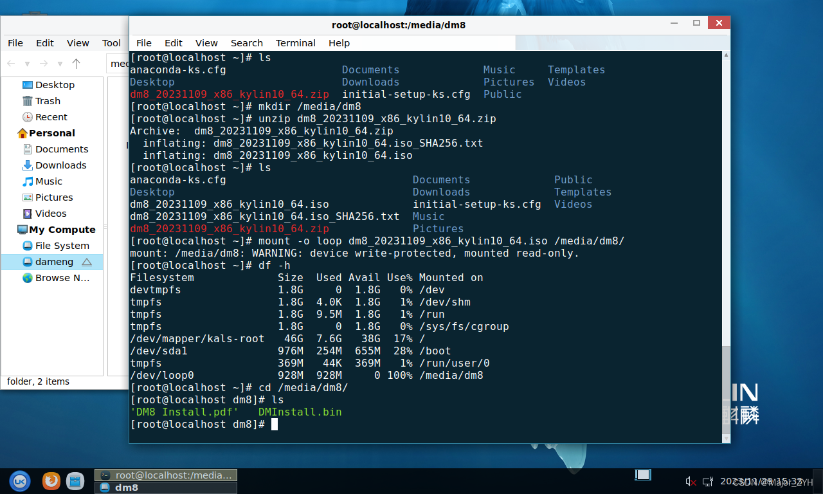Open the file manager taskbar launcher

(x=75, y=480)
